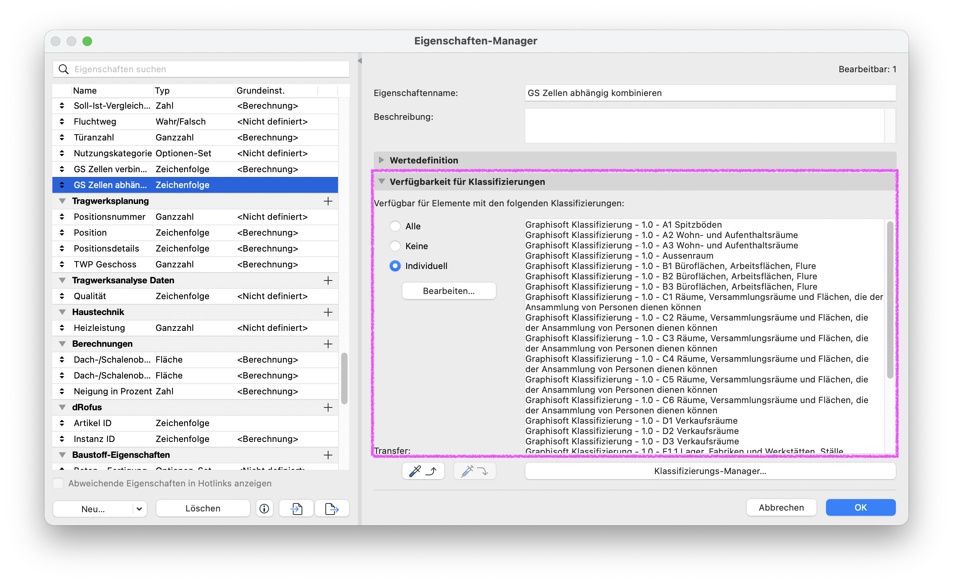This screenshot has height=584, width=953.
Task: Collapse the Baustoff-Eigenschaften group
Action: pos(62,455)
